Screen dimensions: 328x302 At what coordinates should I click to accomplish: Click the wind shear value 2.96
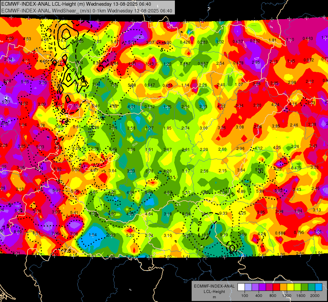click(x=241, y=148)
